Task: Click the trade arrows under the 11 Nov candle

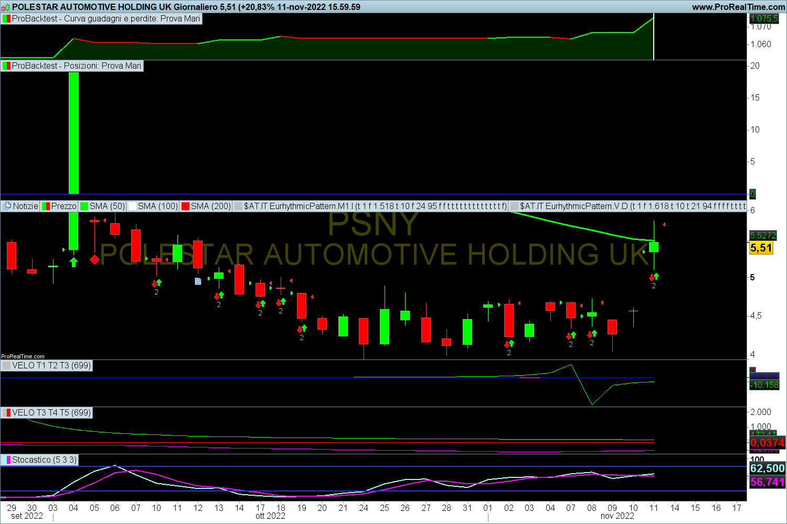Action: (x=654, y=277)
